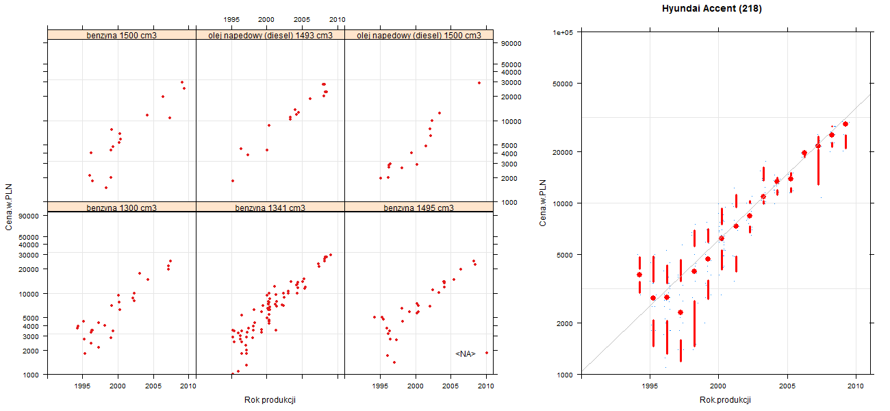This screenshot has height=411, width=890.
Task: Click the '1e+05' tick on Hyundai Accent plot
Action: point(563,32)
